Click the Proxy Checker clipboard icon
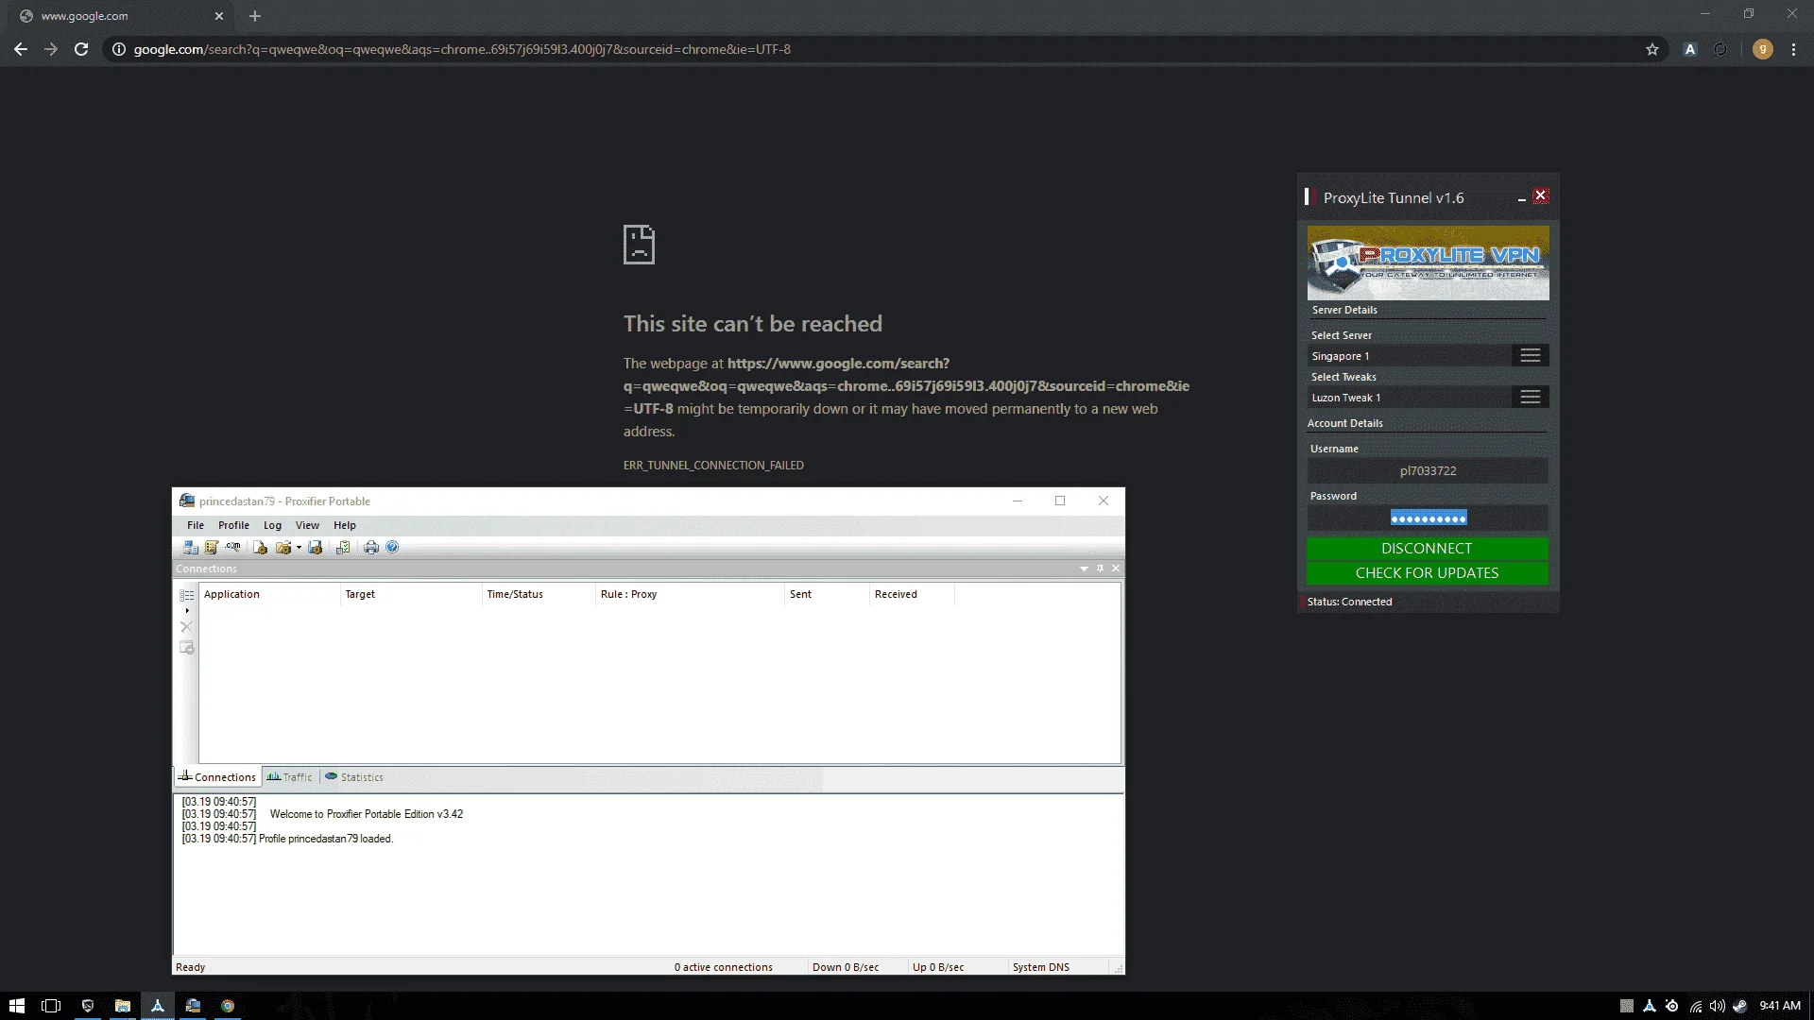Image resolution: width=1814 pixels, height=1020 pixels. click(x=343, y=547)
